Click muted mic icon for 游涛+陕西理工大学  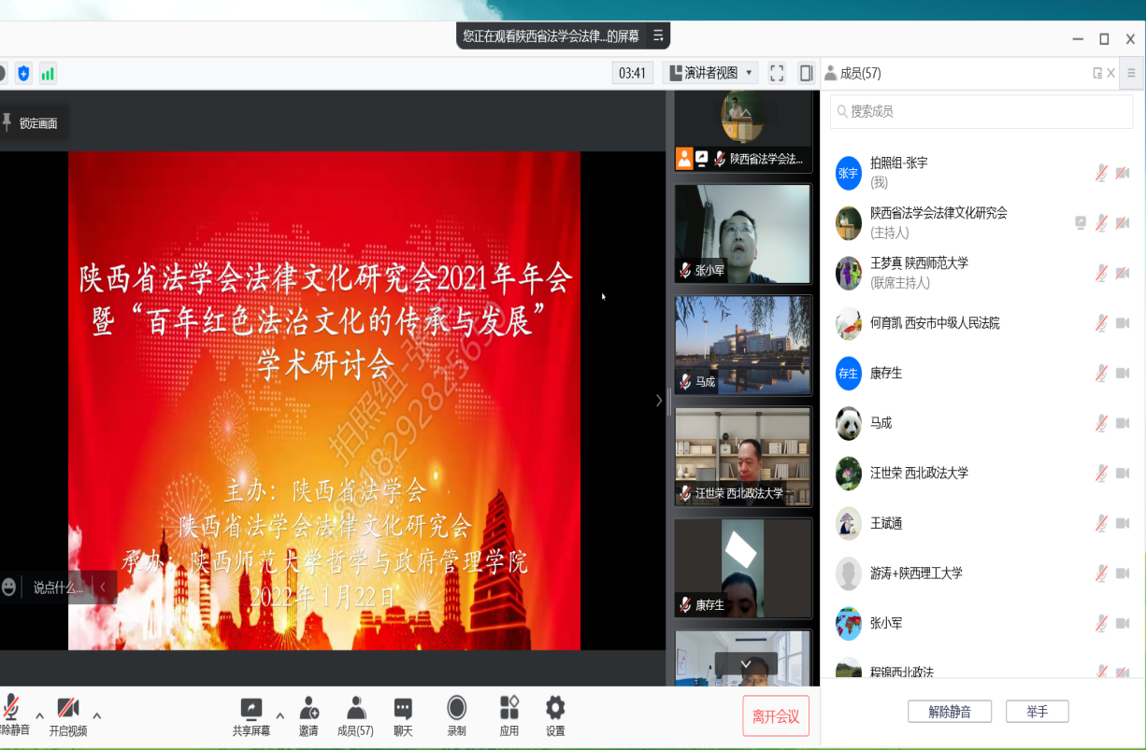tap(1102, 573)
